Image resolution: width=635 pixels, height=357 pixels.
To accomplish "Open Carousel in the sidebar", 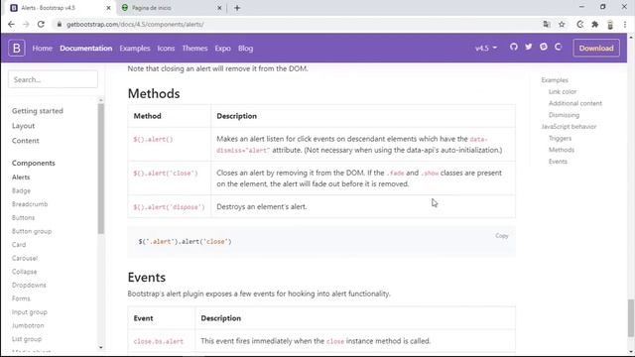I will click(25, 258).
